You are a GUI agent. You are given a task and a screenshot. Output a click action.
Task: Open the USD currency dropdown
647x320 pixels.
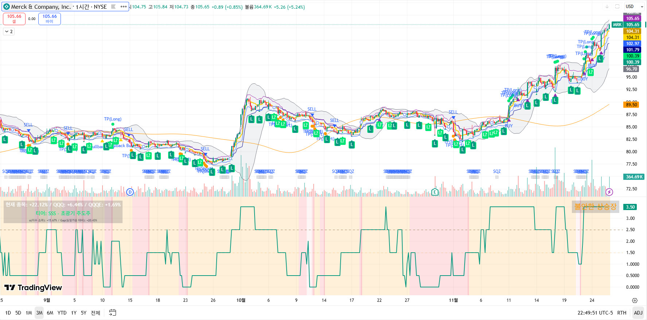coord(632,7)
